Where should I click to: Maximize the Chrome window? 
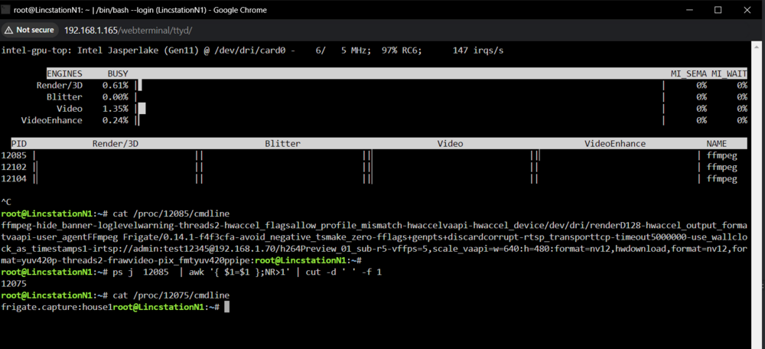718,10
